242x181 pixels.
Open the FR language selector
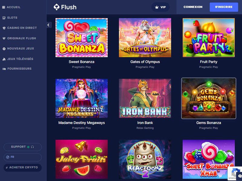click(22, 157)
